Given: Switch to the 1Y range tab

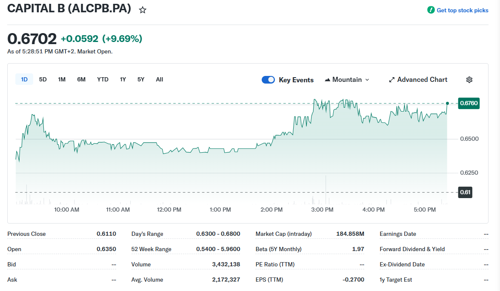Looking at the screenshot, I should click(x=123, y=79).
